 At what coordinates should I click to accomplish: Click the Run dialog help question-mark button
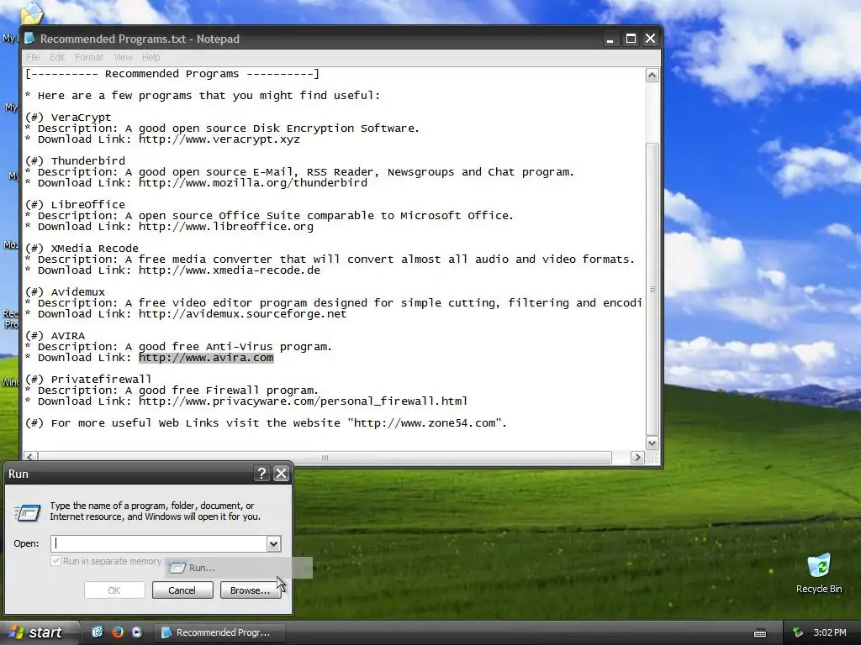pos(262,474)
